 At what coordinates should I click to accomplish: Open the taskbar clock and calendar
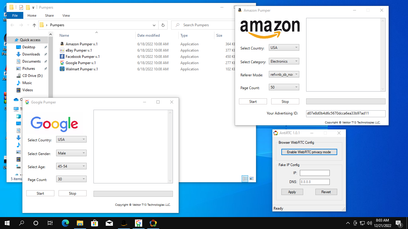(x=382, y=223)
